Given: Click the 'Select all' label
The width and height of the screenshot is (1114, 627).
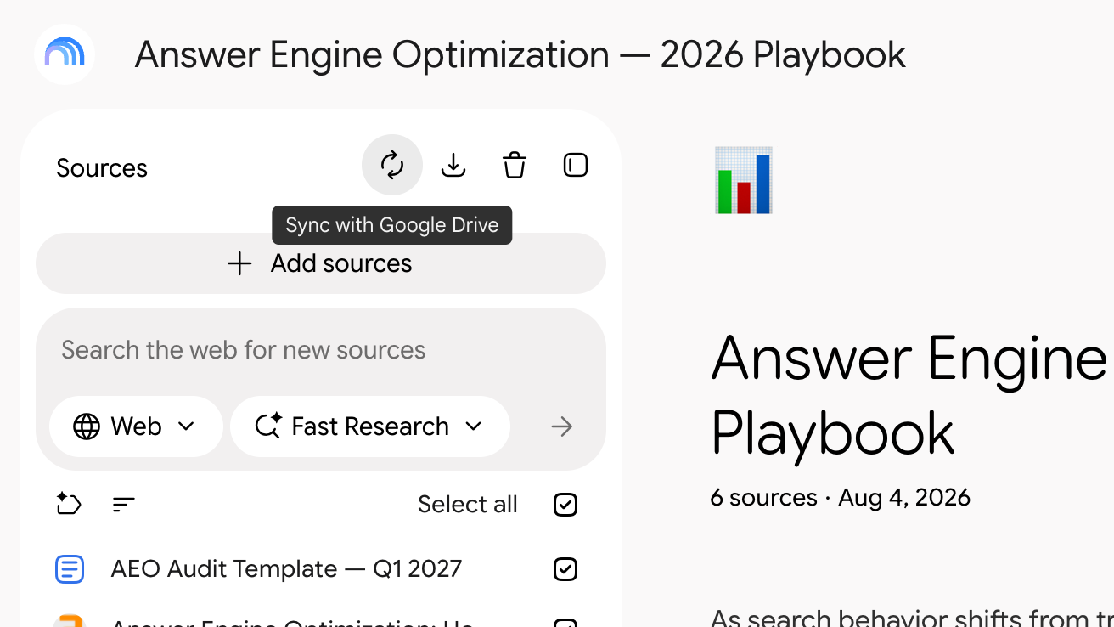Looking at the screenshot, I should 468,505.
